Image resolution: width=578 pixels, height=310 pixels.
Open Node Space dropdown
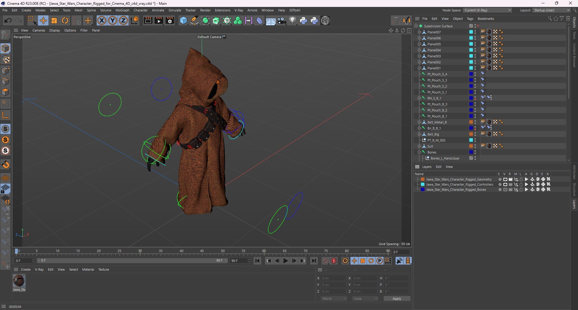487,10
